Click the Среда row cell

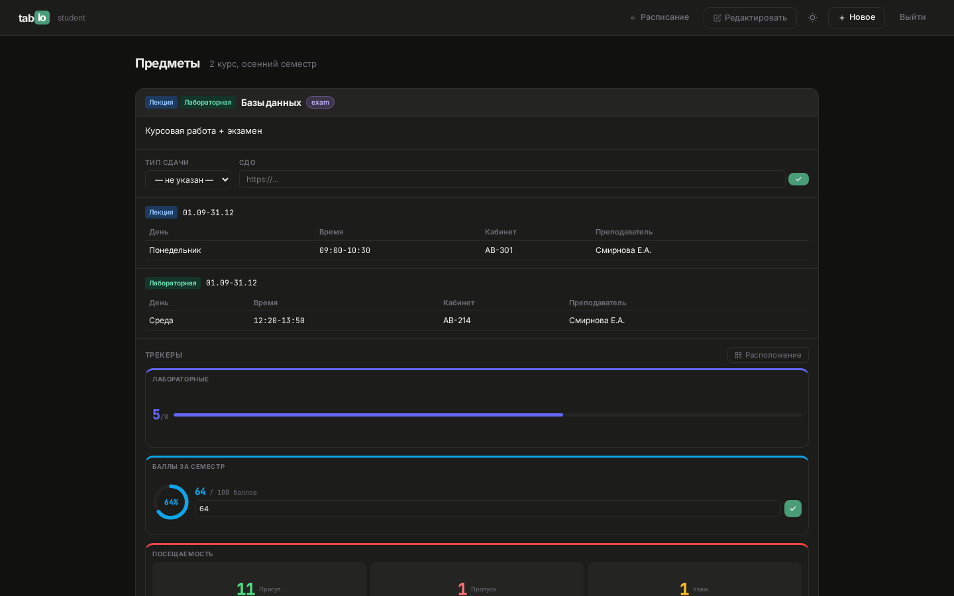point(161,321)
